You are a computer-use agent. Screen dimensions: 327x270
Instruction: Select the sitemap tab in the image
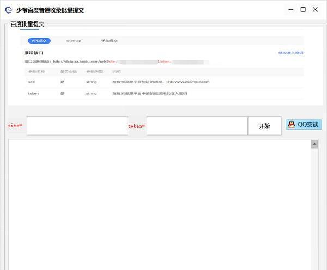point(74,41)
